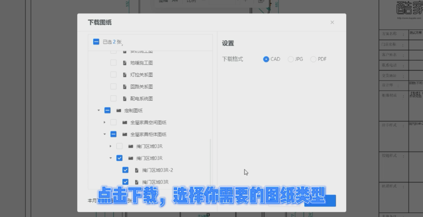Screen dimensions: 423x217
Task: Check the 灯控关系图 checkbox
Action: click(113, 75)
